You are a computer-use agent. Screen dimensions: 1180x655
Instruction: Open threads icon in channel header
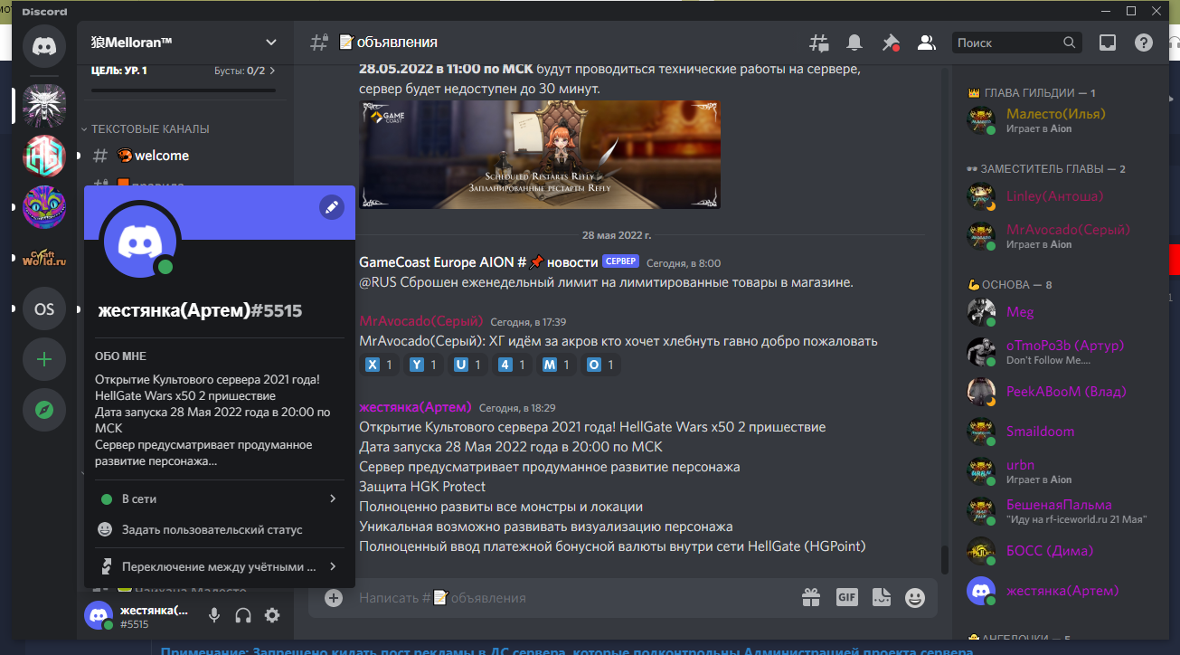coord(819,43)
